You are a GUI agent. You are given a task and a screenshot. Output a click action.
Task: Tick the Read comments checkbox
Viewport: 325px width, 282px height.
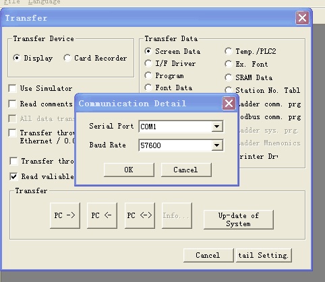pos(12,104)
